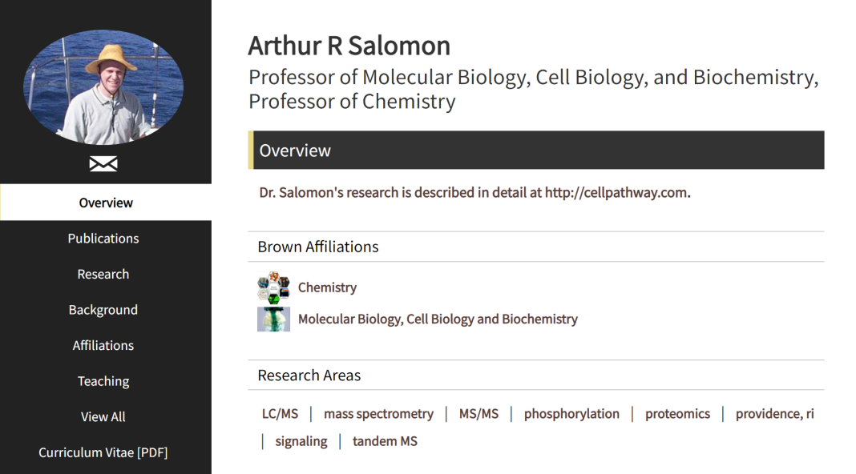Screen dimensions: 856x474
Task: Go to the Research section
Action: tap(103, 274)
